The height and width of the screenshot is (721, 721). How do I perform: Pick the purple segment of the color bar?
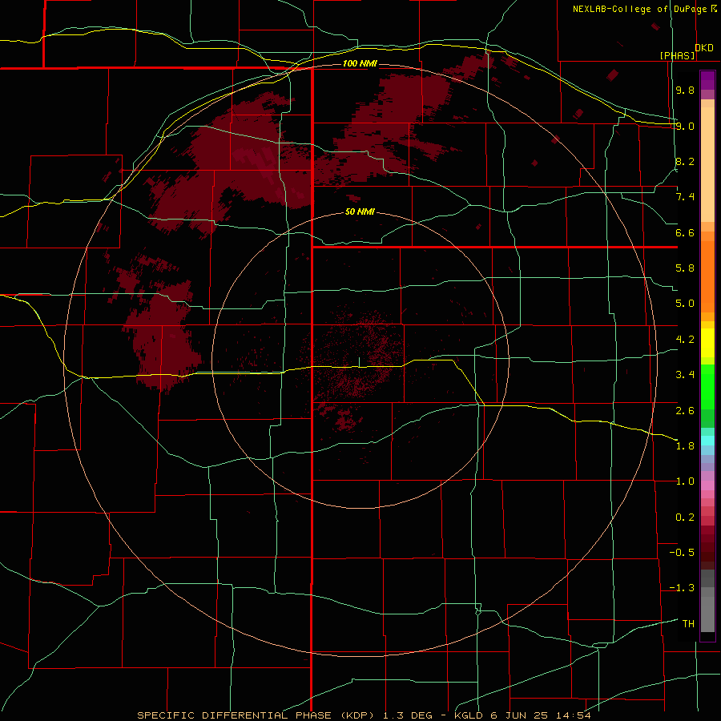707,80
